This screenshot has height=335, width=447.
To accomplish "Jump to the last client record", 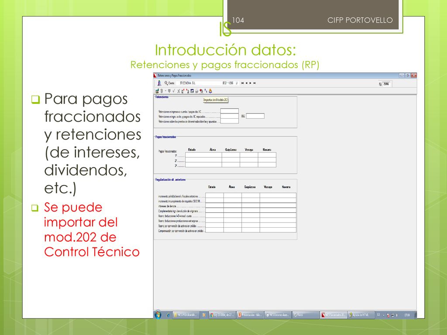I will point(254,83).
